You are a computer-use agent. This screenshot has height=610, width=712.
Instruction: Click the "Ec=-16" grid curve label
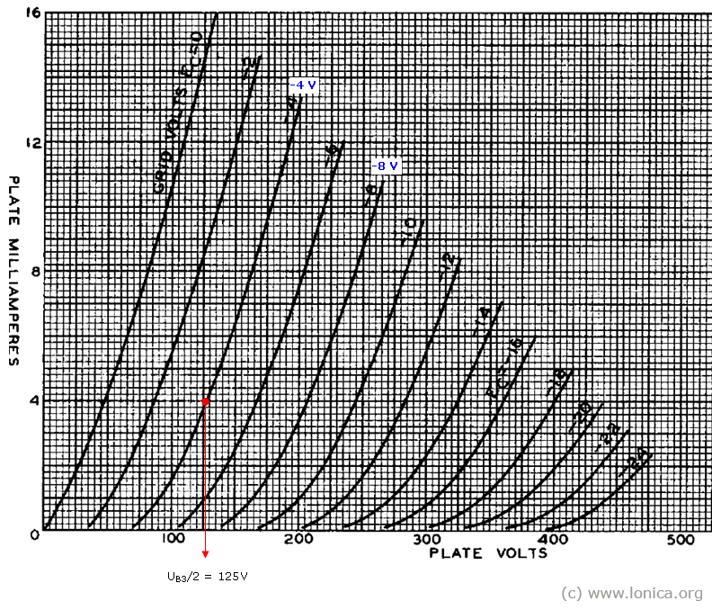point(505,368)
